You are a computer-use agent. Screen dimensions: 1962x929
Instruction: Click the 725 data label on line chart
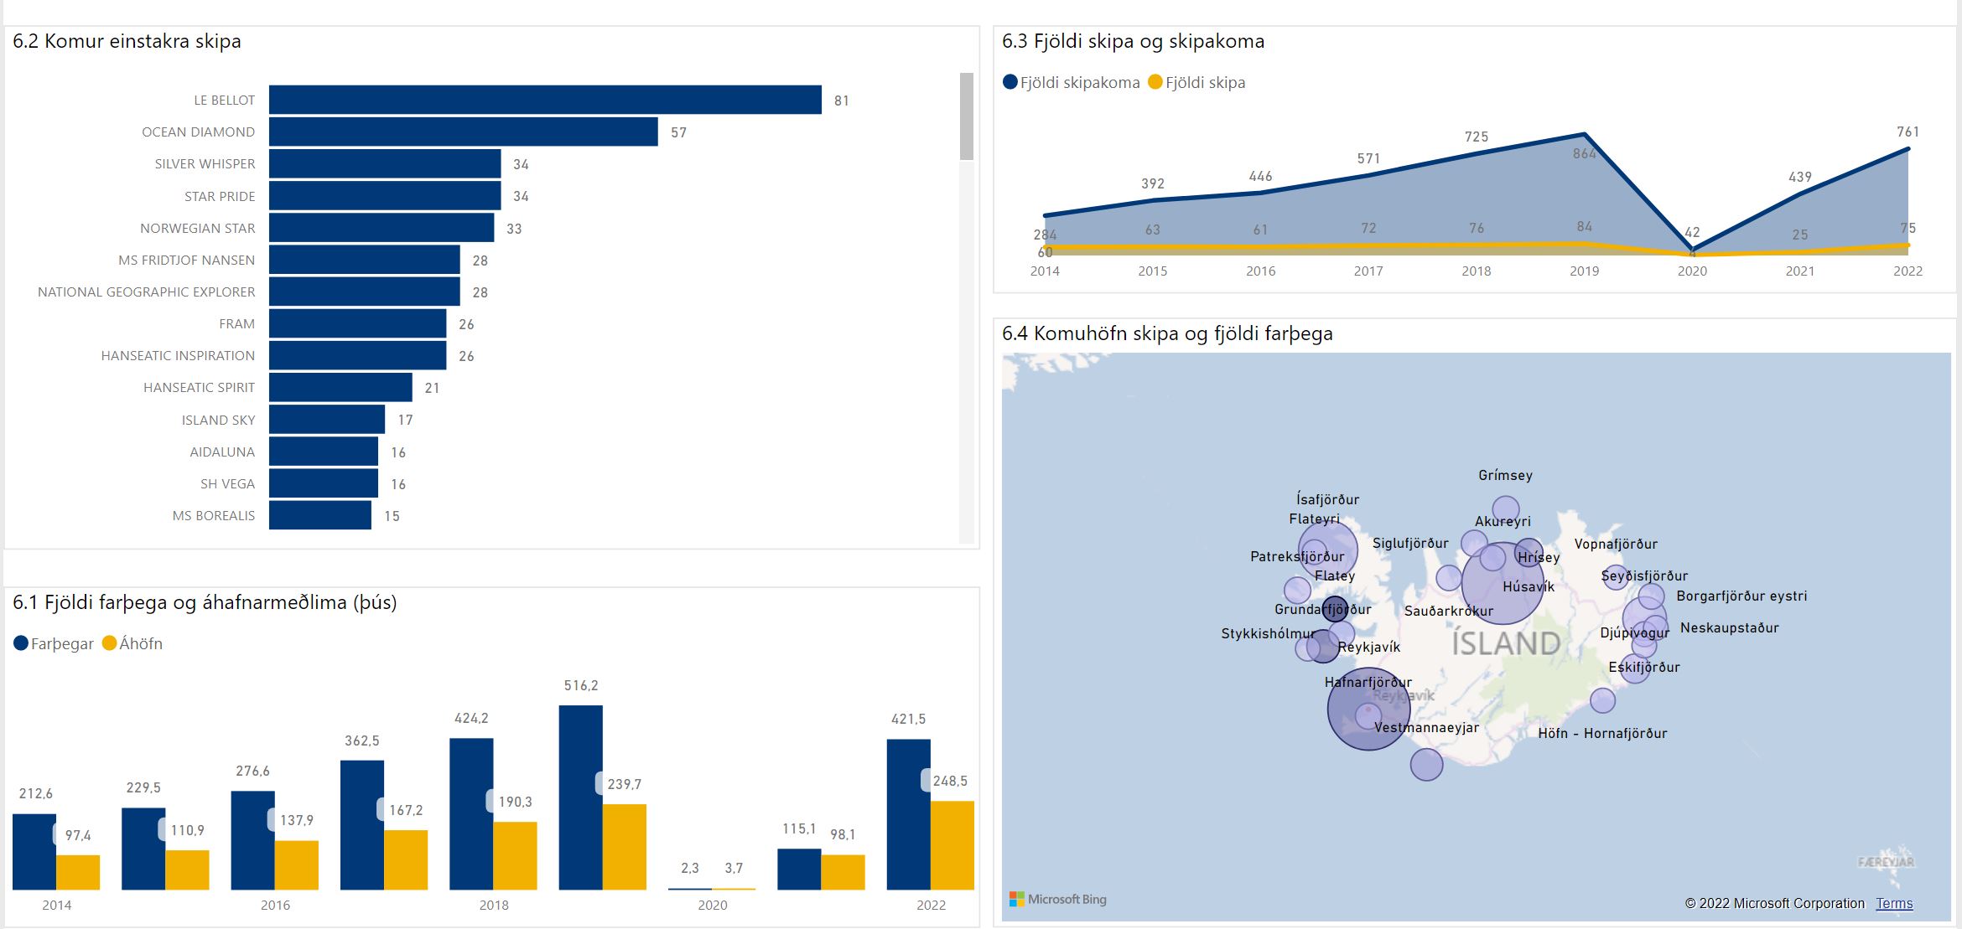[x=1477, y=137]
